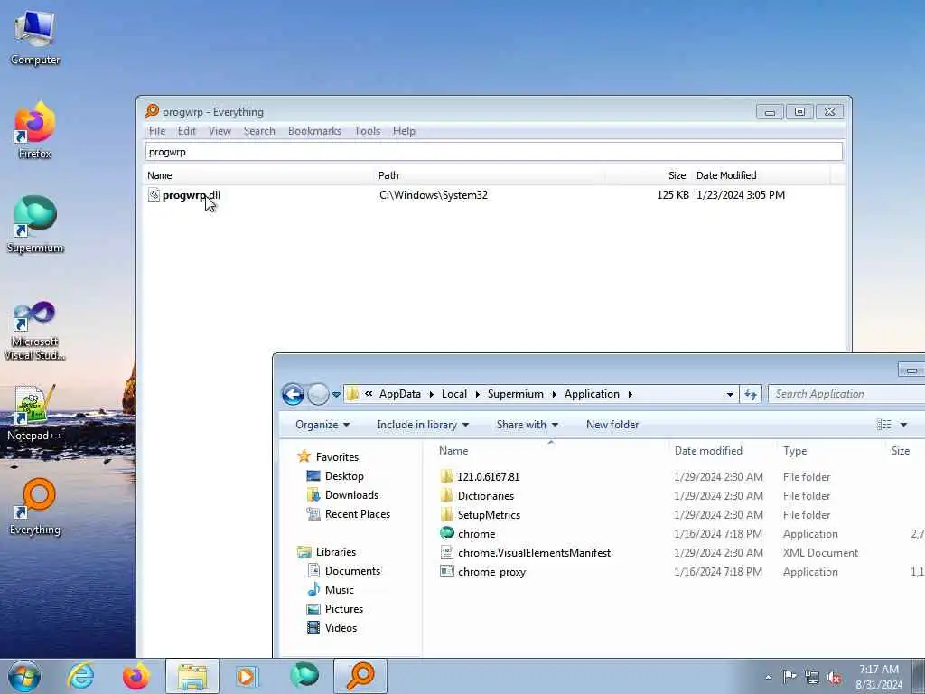Click the Everything search box containing progwrp
Image resolution: width=925 pixels, height=694 pixels.
tap(494, 152)
